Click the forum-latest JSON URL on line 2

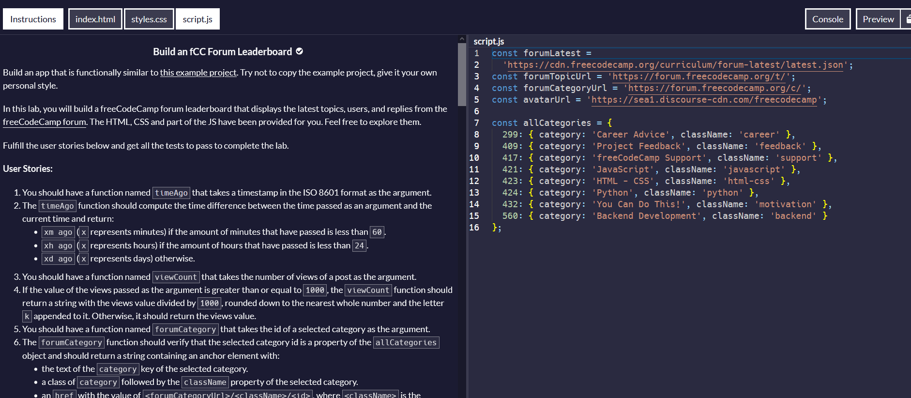coord(675,65)
